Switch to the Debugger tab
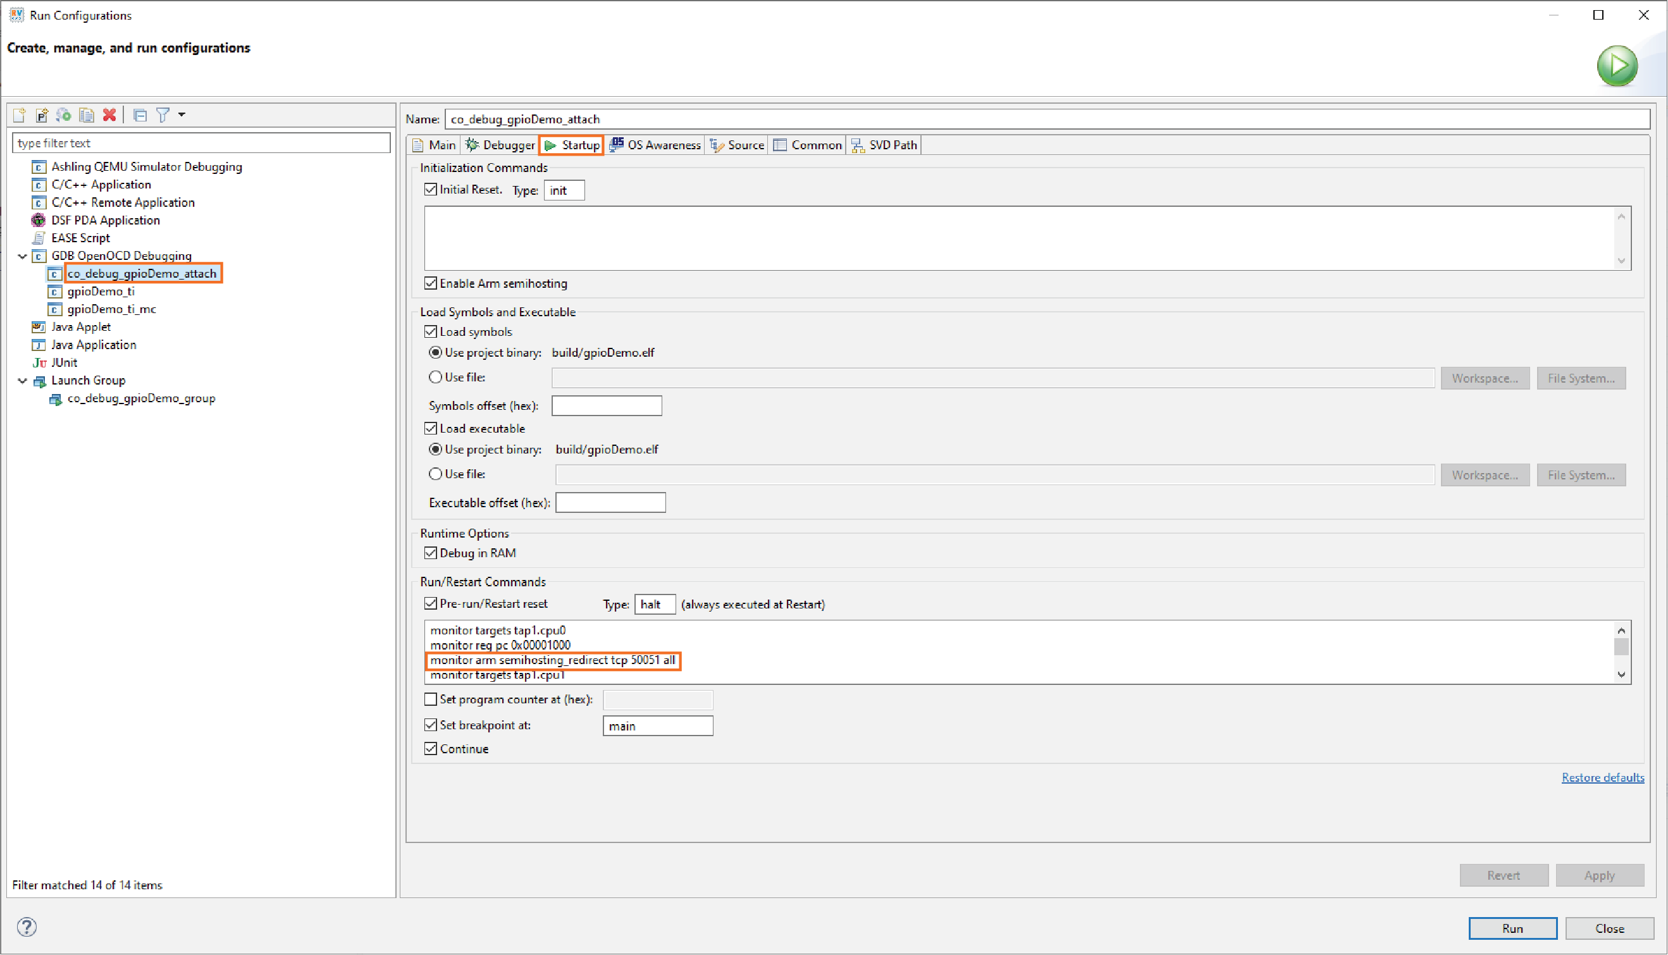This screenshot has width=1668, height=955. [500, 145]
